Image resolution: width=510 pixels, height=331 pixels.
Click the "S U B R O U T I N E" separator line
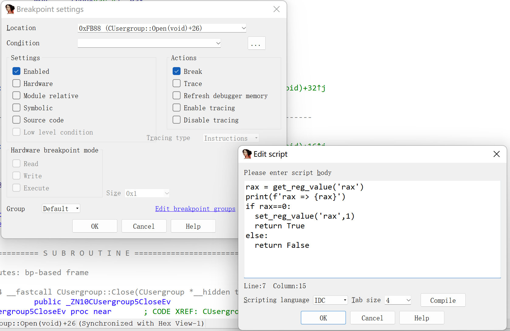(87, 253)
